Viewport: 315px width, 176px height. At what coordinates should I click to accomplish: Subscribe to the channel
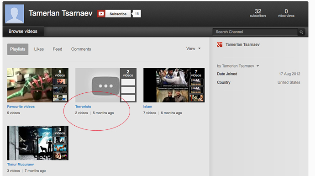click(x=118, y=14)
